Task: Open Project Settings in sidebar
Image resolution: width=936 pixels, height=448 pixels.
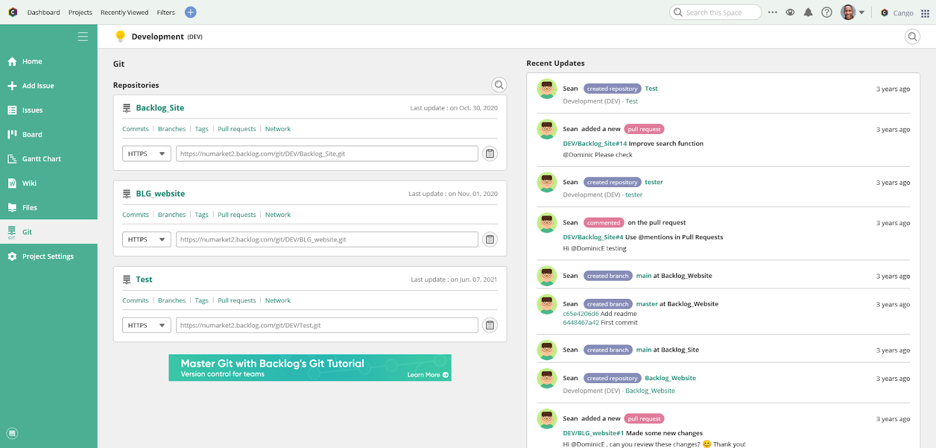Action: [x=47, y=257]
